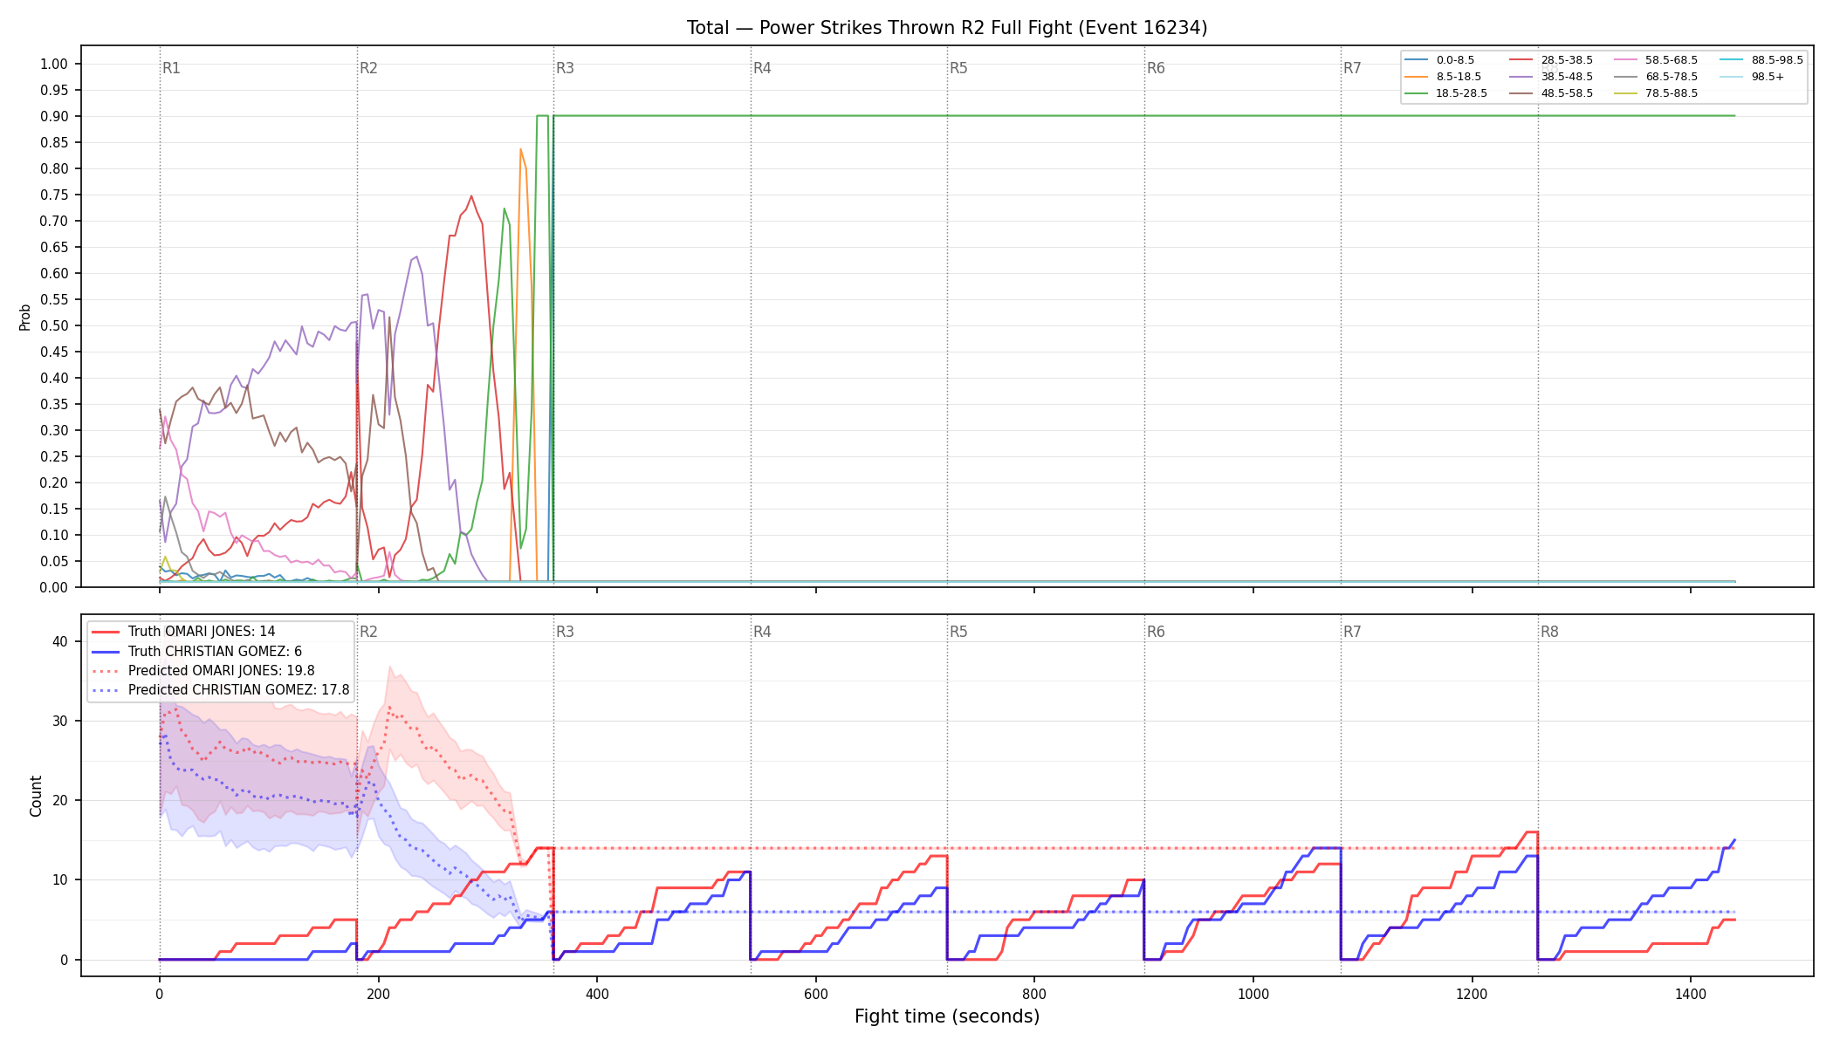The height and width of the screenshot is (1047, 1833).
Task: Select the 18.5-28.5 green legend entry
Action: pyautogui.click(x=1445, y=93)
